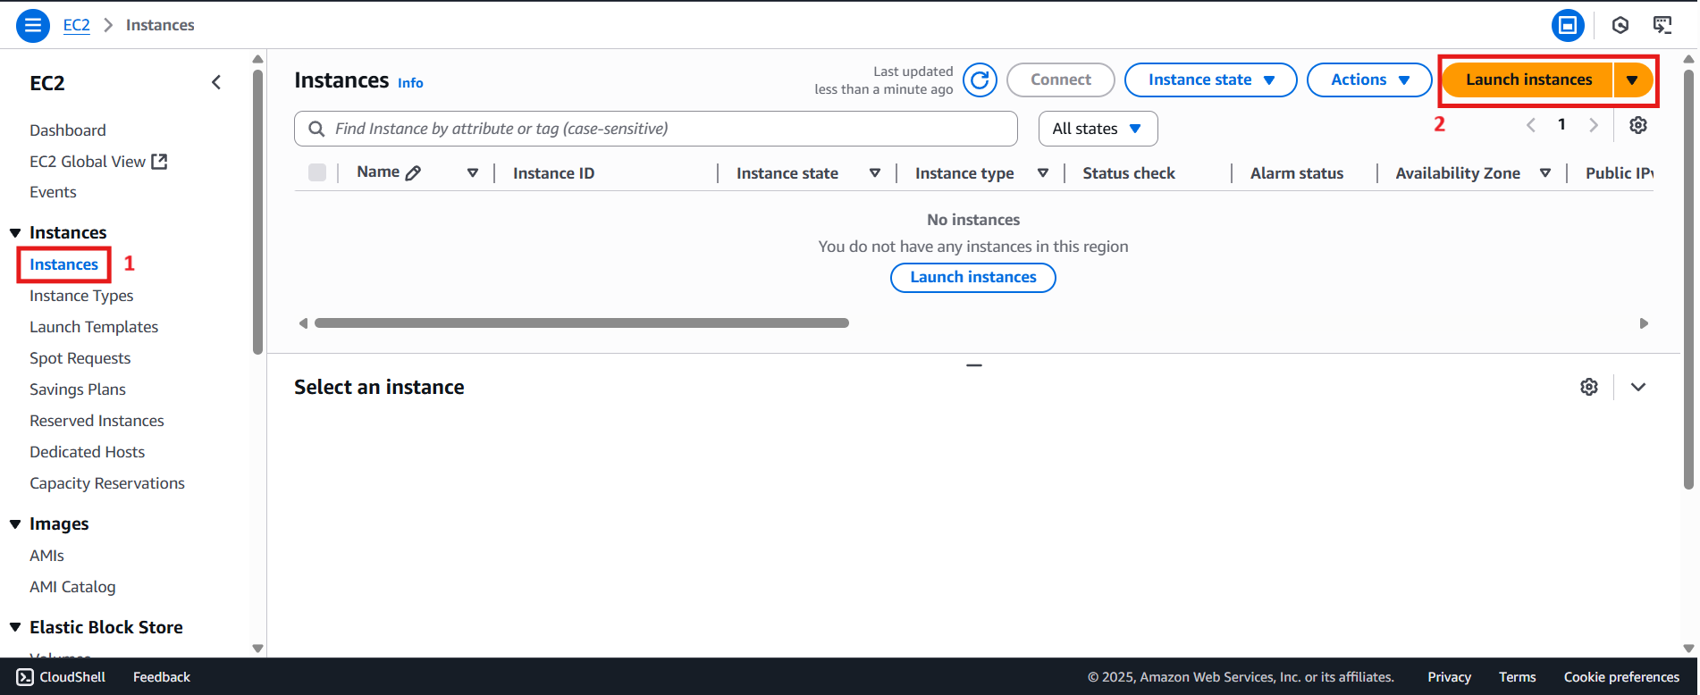Open Reserved Instances in the sidebar
The height and width of the screenshot is (695, 1700).
(x=97, y=421)
